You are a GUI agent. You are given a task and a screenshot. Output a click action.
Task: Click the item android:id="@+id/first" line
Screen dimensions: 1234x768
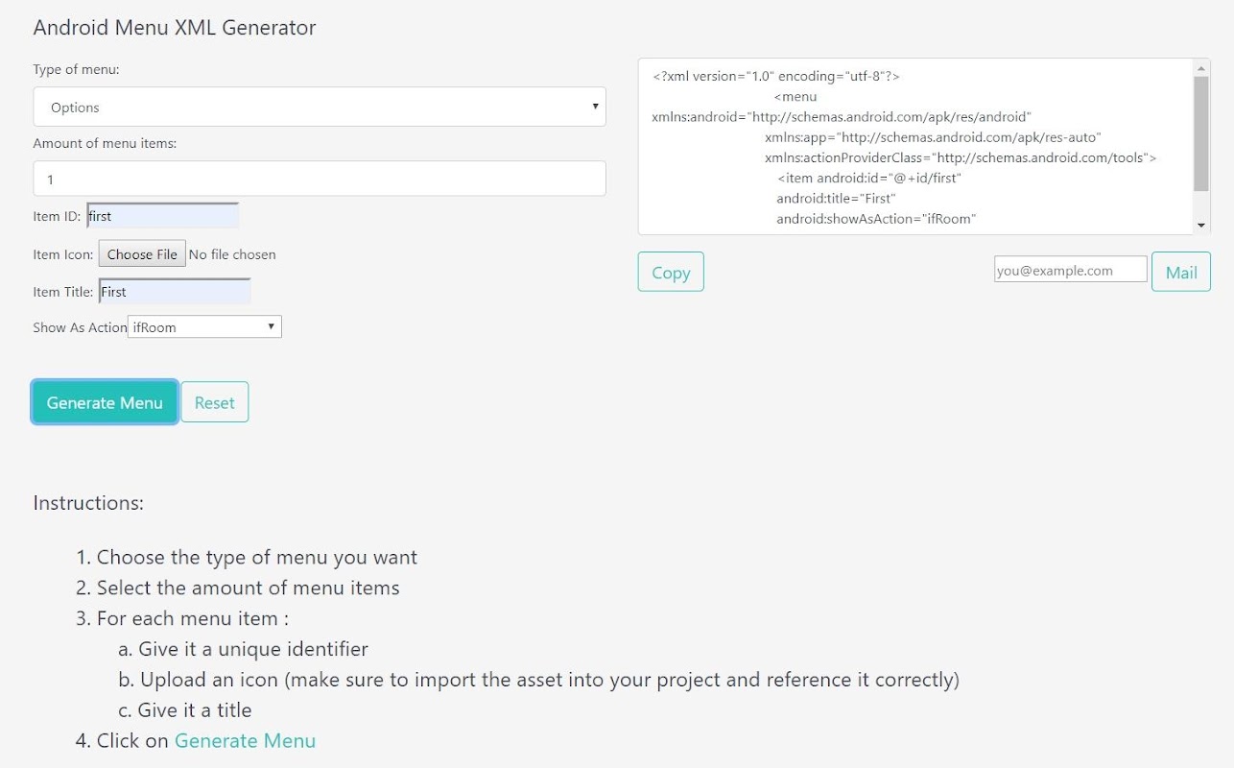pos(869,178)
